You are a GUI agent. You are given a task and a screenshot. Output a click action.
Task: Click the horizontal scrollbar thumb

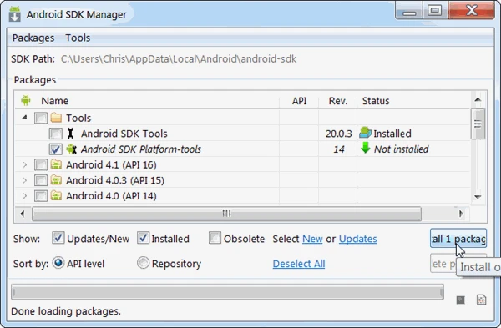pyautogui.click(x=226, y=214)
